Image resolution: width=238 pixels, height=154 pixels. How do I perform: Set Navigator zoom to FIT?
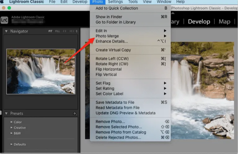tap(51, 31)
